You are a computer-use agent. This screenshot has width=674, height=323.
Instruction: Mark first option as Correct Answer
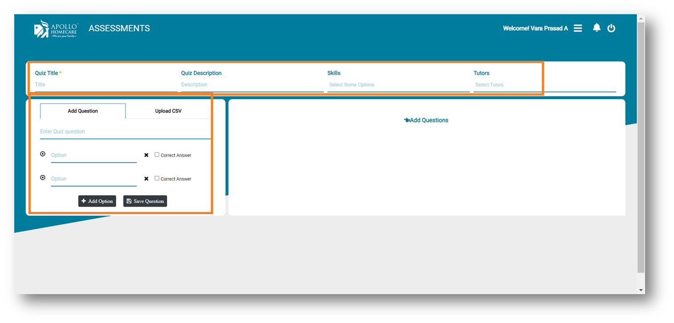pos(157,155)
